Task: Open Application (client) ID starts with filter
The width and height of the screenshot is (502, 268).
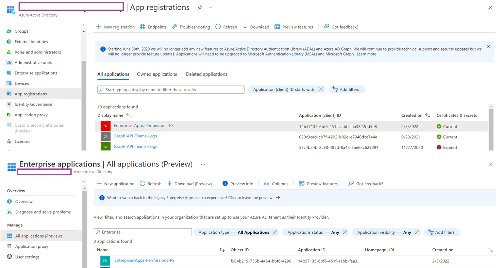Action: (283, 89)
